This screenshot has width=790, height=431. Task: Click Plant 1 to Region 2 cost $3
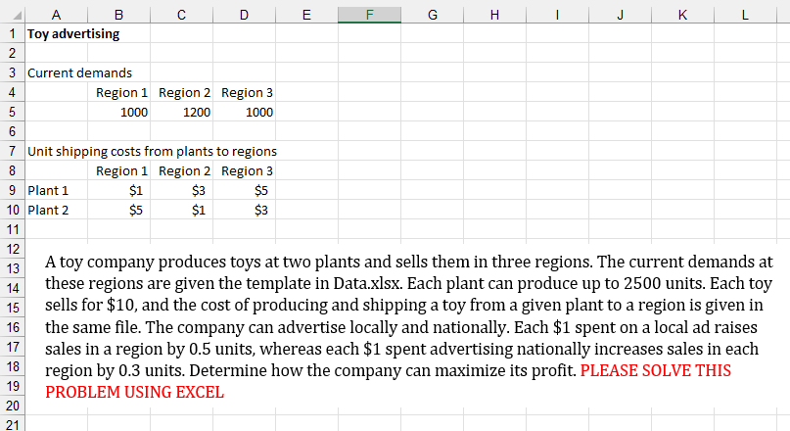[x=199, y=191]
